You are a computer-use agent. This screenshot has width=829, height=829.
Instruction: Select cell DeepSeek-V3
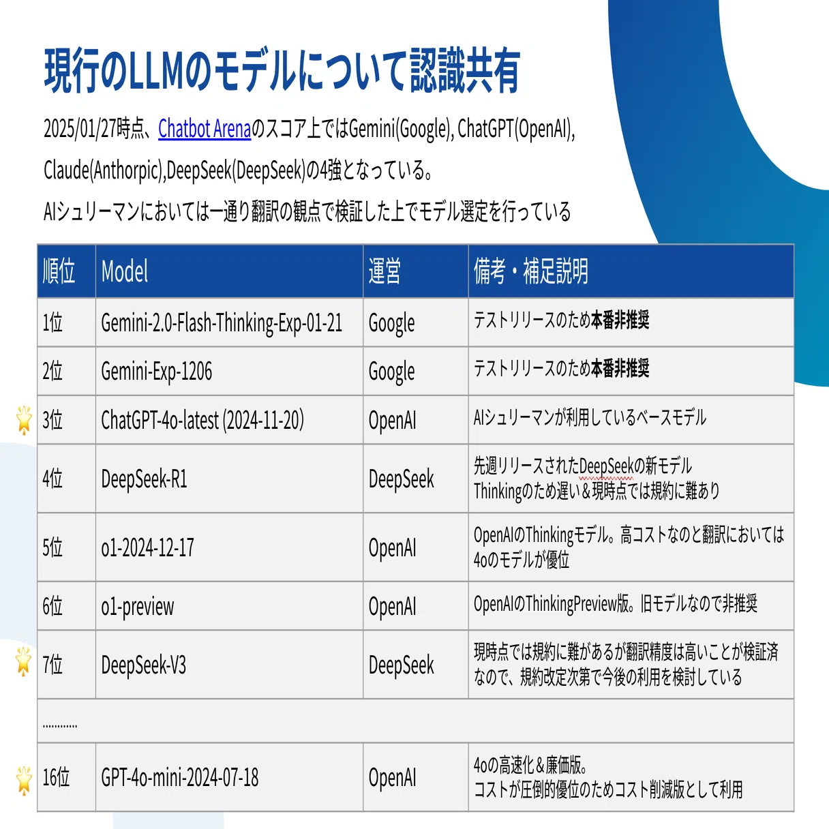(229, 665)
